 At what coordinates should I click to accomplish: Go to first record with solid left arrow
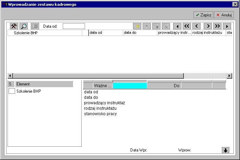pos(177,26)
